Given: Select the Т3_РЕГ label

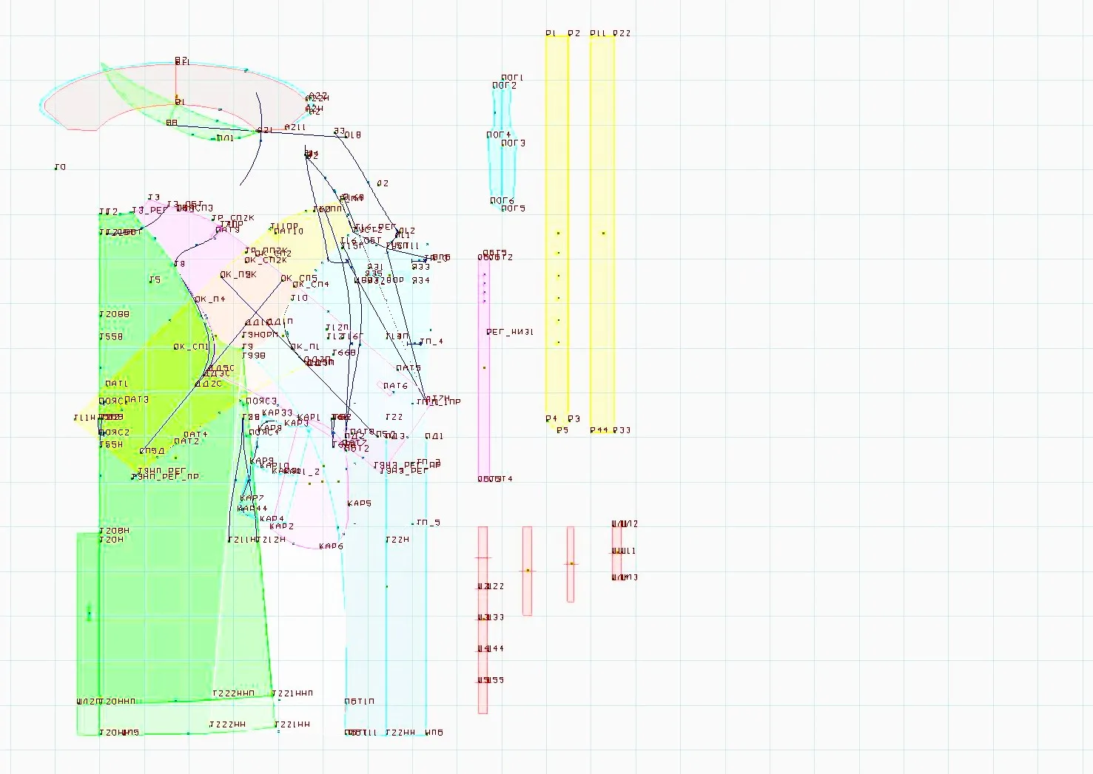Looking at the screenshot, I should [x=150, y=211].
